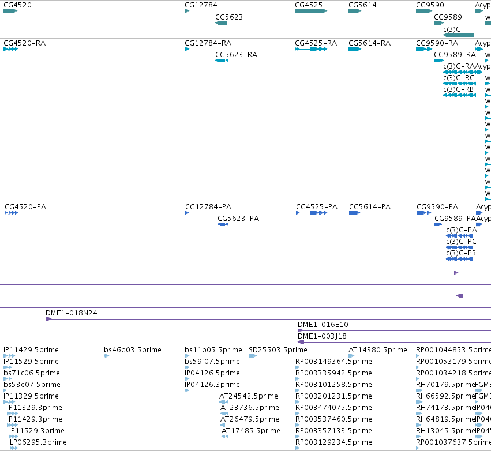Select the c(3)G-PB protein glyph
Screen dimensions: 491x451
coord(459,259)
